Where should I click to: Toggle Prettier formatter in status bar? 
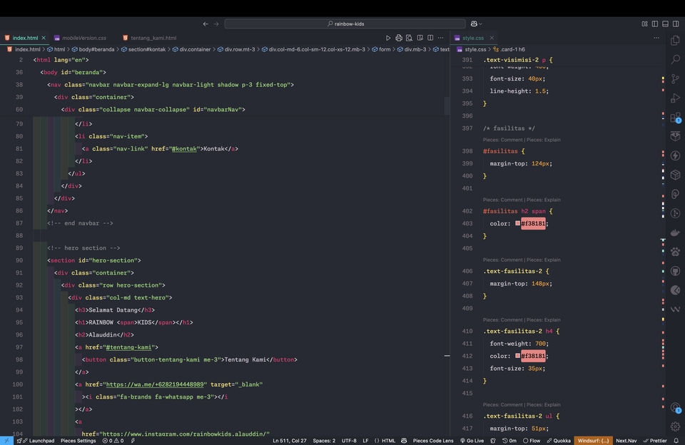[x=655, y=441]
